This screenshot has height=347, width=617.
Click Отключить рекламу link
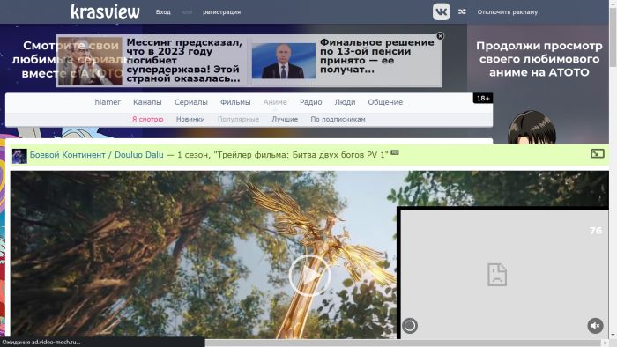[507, 12]
